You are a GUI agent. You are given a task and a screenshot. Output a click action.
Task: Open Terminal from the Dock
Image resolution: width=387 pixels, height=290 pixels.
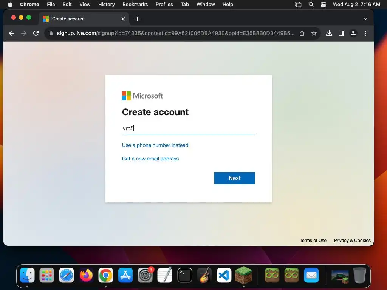click(x=184, y=275)
